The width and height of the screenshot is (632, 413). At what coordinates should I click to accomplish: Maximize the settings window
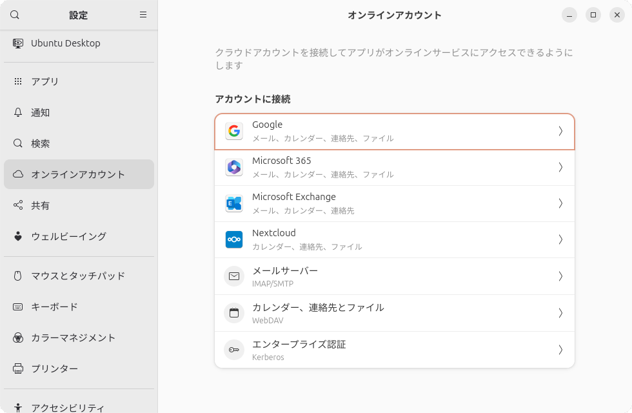click(x=593, y=15)
